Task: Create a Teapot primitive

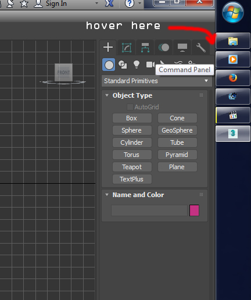Action: click(132, 167)
